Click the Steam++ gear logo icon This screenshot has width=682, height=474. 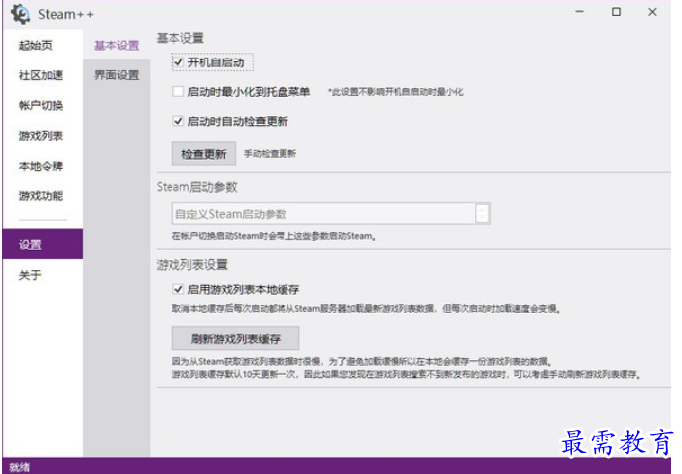point(20,14)
